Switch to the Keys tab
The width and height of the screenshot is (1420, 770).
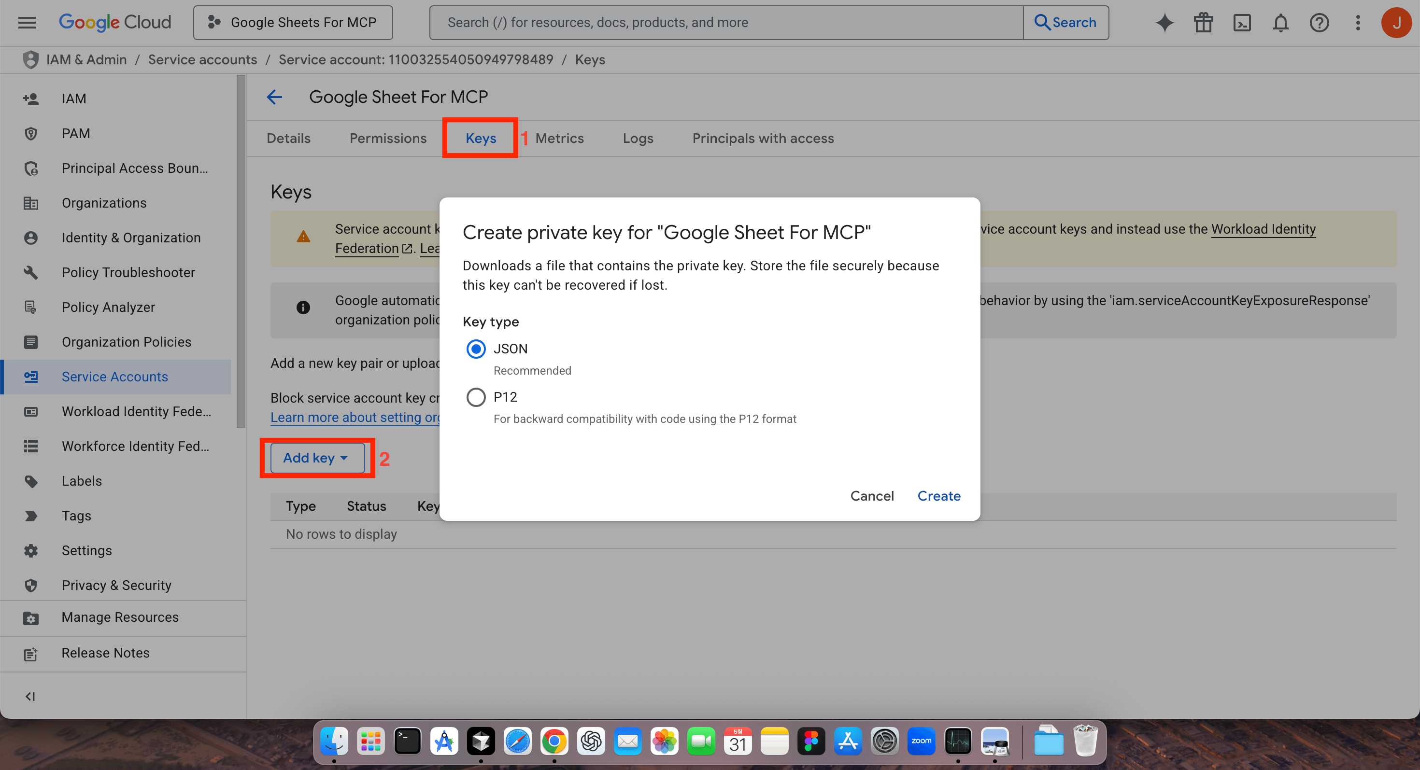481,138
